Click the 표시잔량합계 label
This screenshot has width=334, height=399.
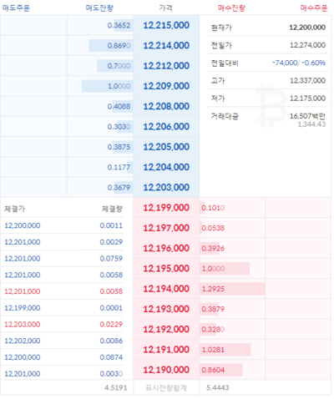click(166, 387)
